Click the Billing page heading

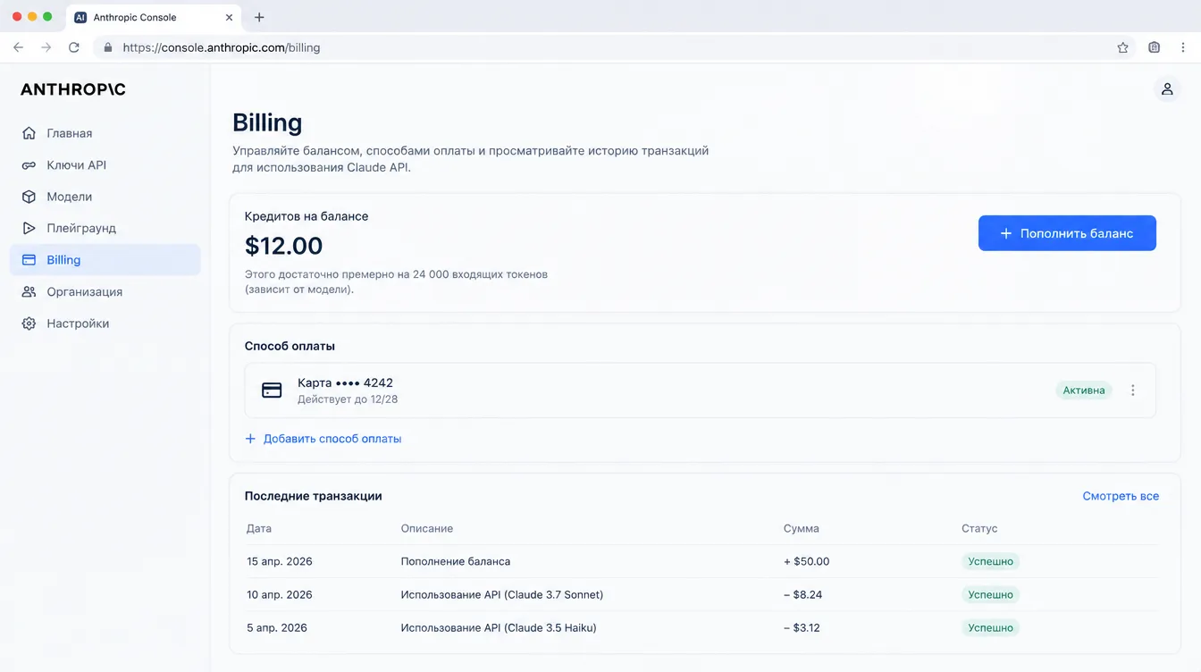coord(267,122)
